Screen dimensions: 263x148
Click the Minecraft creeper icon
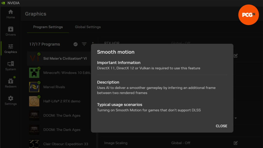34,73
